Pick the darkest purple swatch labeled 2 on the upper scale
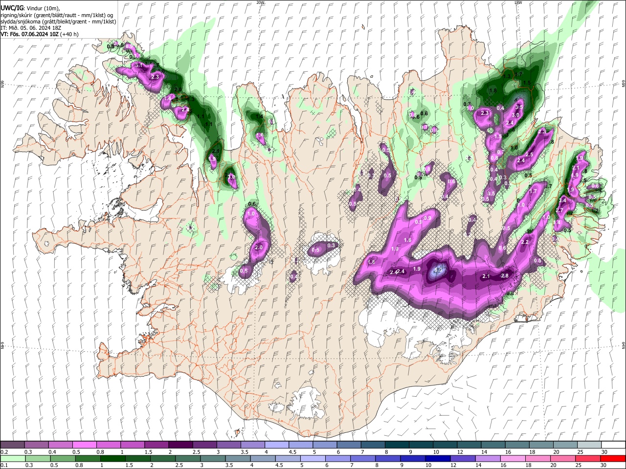Screen dimensions: 626x469 (180, 445)
